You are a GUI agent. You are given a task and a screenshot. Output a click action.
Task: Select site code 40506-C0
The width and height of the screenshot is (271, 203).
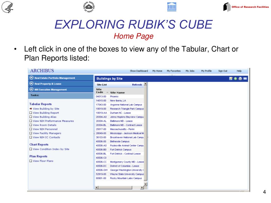(x=119, y=158)
